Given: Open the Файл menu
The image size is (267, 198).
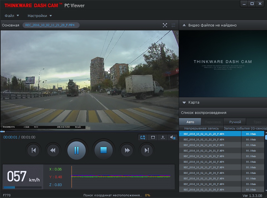Looking at the screenshot, I should point(12,16).
